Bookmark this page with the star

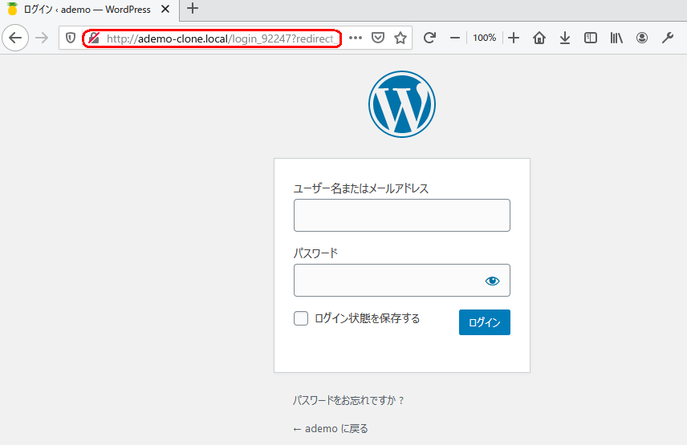point(400,38)
